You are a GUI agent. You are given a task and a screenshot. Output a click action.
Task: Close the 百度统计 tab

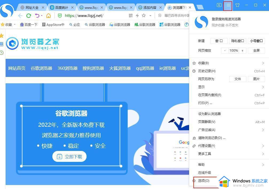tap(72, 7)
